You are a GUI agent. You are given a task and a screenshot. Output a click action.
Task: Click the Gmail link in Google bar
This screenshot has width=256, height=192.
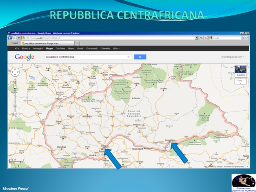click(x=80, y=48)
